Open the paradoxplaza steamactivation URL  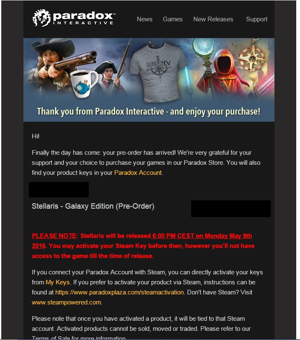point(120,292)
